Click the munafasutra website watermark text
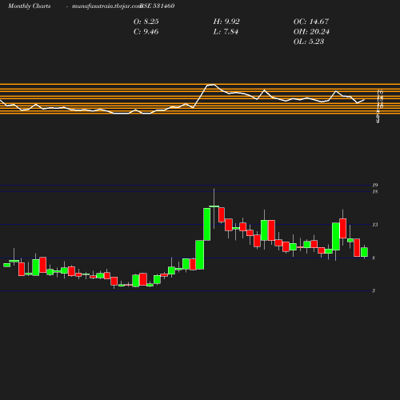Image resolution: width=400 pixels, height=400 pixels. 106,6
